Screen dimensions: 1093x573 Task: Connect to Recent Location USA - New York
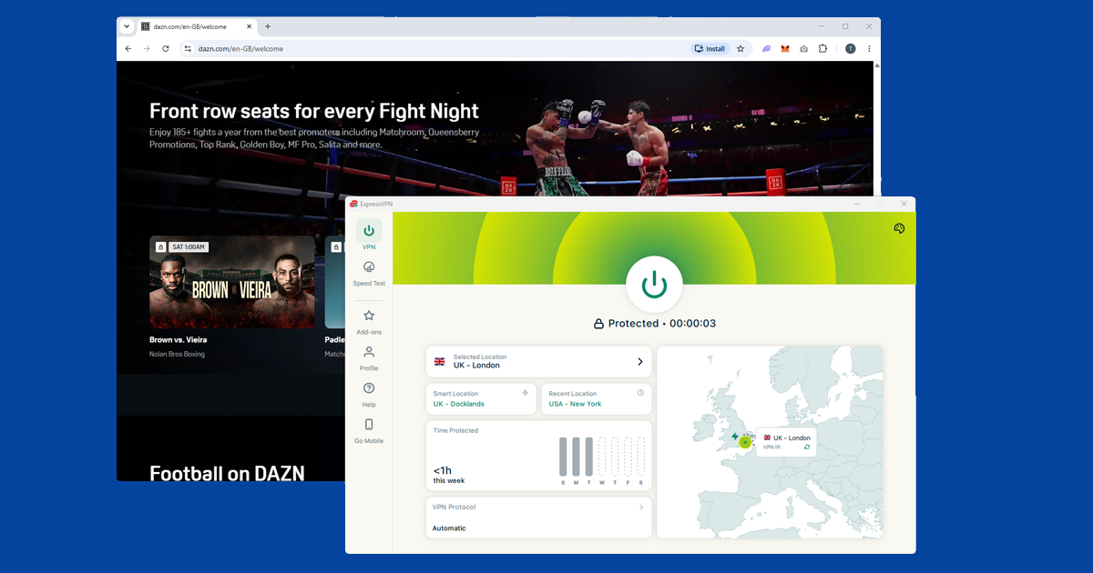pyautogui.click(x=597, y=399)
